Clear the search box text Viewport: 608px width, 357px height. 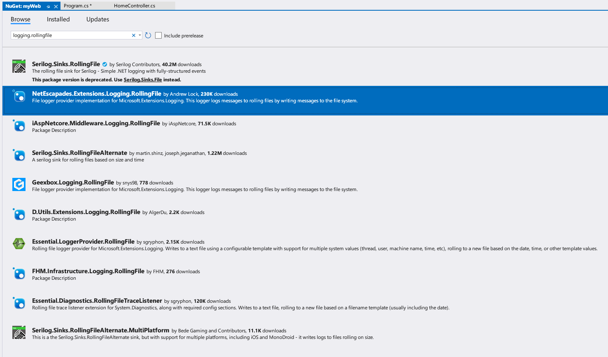(133, 35)
